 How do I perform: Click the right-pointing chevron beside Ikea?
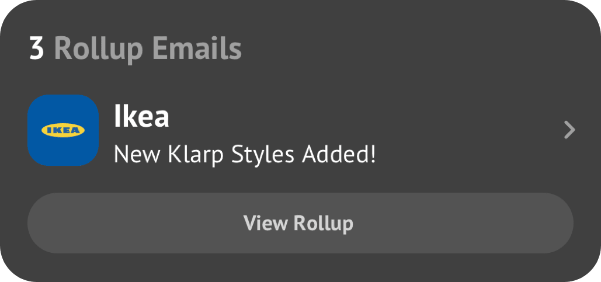[569, 130]
